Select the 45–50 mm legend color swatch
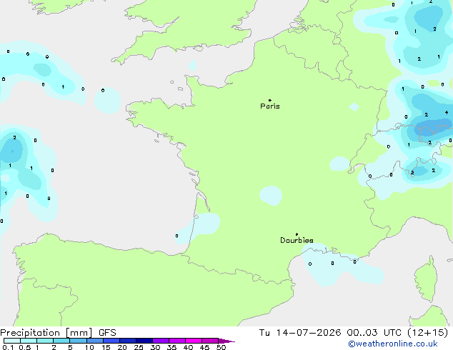The height and width of the screenshot is (350, 453). (210, 341)
